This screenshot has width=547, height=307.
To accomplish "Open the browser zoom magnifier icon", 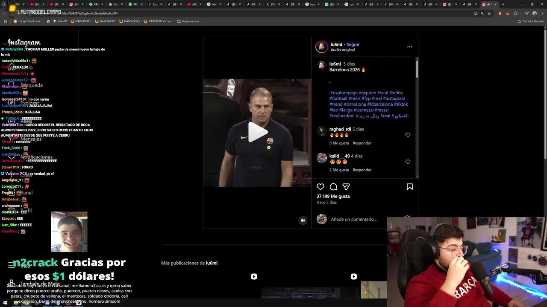I will [x=482, y=13].
